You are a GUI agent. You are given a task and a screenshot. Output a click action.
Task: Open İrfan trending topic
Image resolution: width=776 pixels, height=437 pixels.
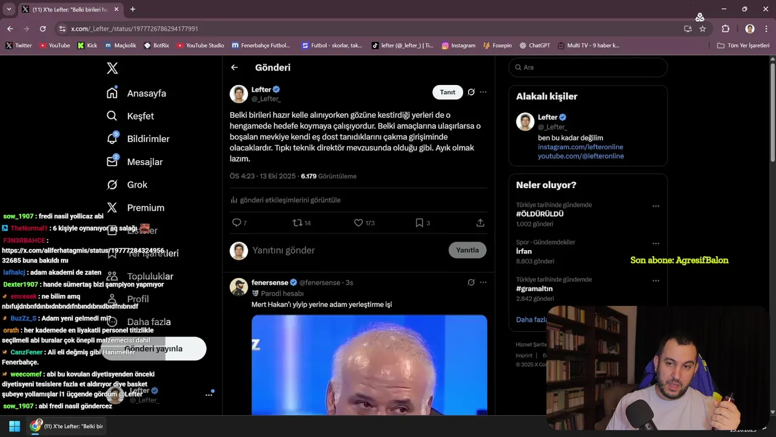pyautogui.click(x=524, y=251)
